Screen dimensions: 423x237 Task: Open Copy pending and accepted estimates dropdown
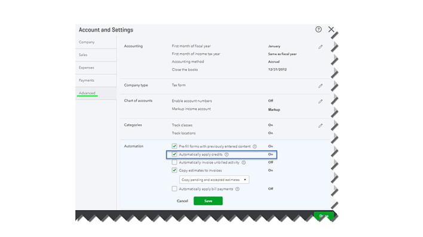214,180
